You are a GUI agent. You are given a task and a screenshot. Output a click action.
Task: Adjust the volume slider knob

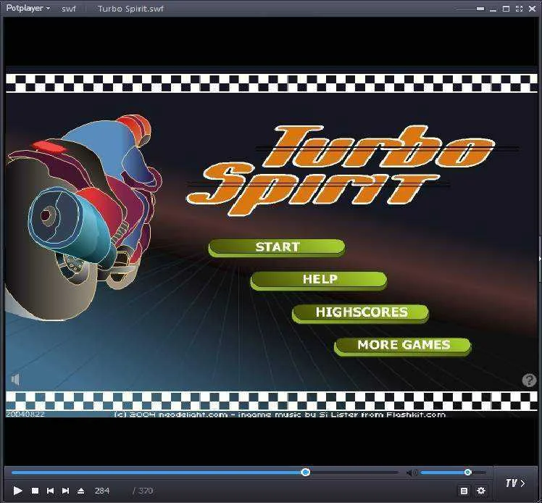[x=467, y=473]
